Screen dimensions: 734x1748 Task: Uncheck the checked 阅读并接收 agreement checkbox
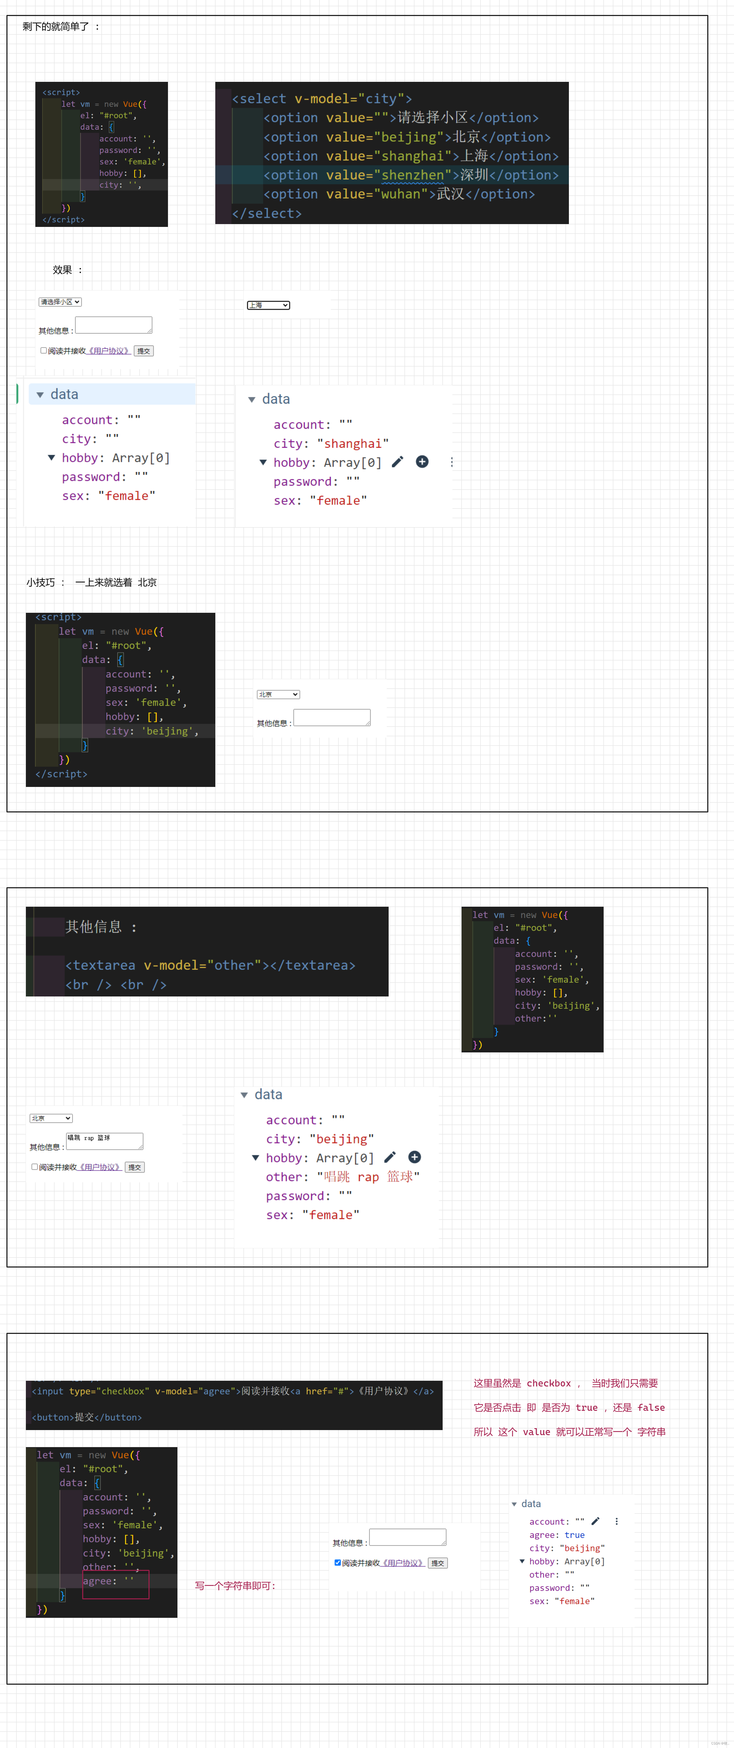tap(337, 1563)
